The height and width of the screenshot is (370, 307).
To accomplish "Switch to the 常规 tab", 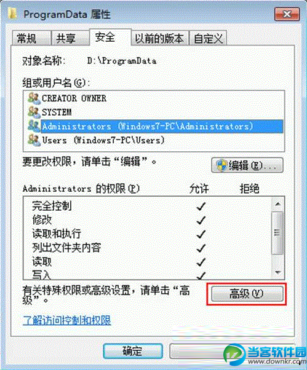I will coord(31,38).
